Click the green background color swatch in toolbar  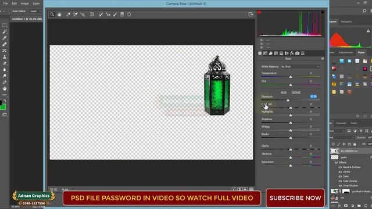[x=3, y=107]
